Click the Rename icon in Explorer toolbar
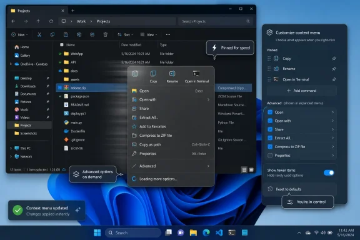 pos(79,34)
